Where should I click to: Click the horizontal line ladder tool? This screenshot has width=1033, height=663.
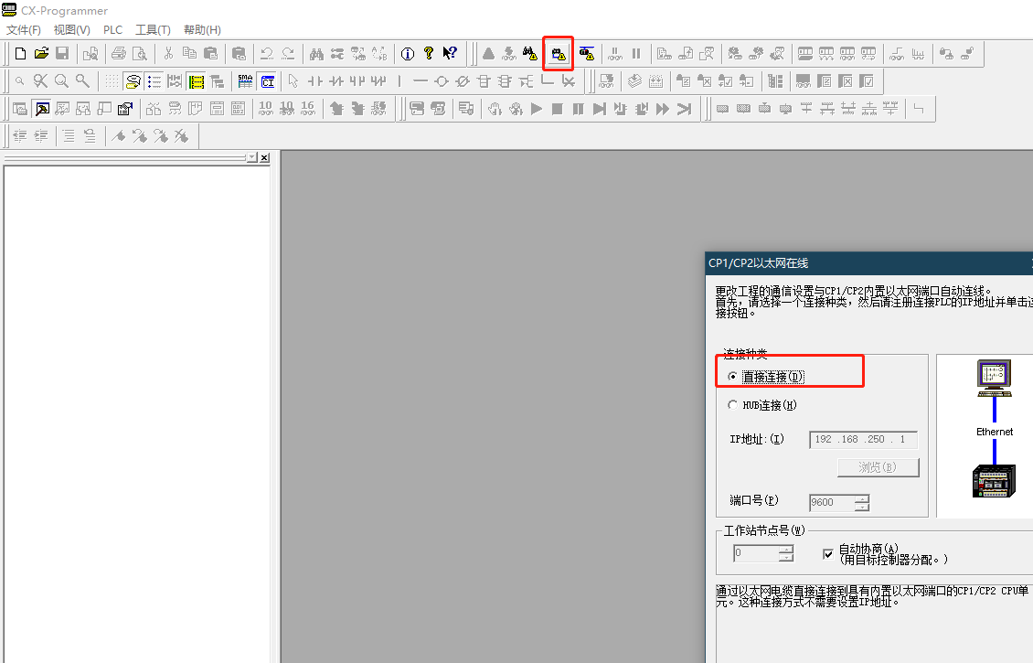pyautogui.click(x=421, y=81)
